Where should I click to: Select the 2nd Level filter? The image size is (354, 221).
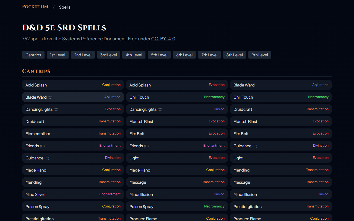83,55
